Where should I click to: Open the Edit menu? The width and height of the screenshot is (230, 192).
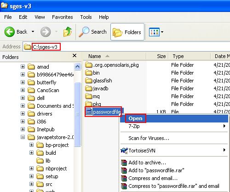coord(23,17)
